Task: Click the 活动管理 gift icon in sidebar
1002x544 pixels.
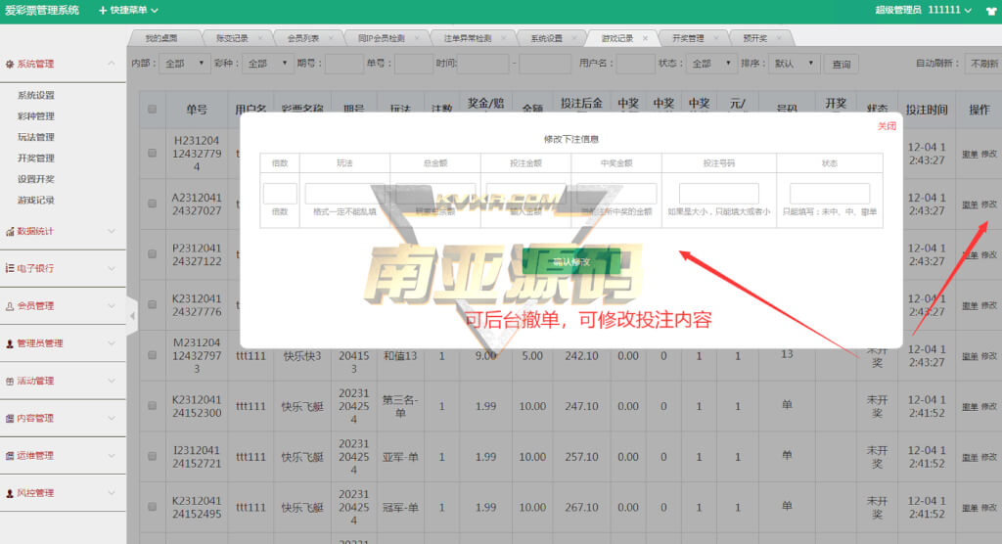Action: pos(10,381)
